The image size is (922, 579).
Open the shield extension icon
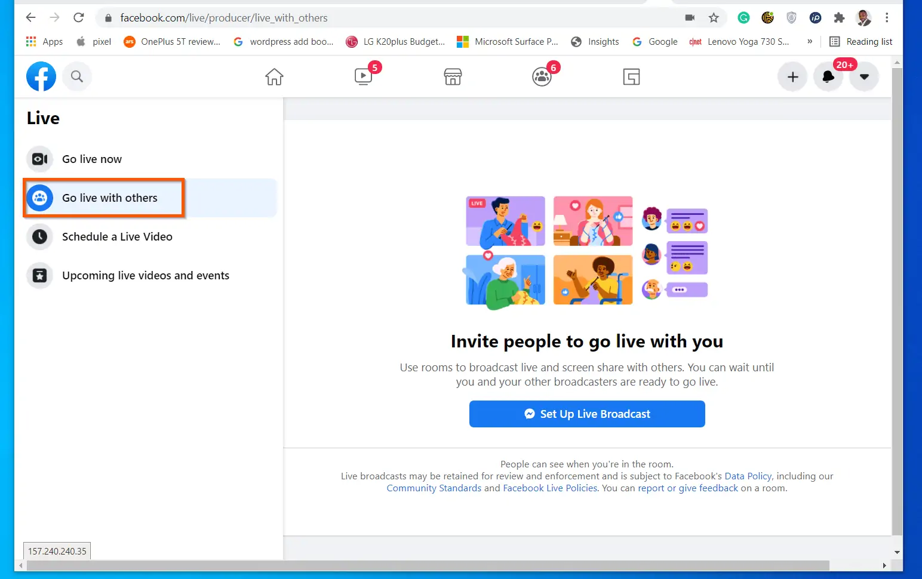click(x=791, y=17)
